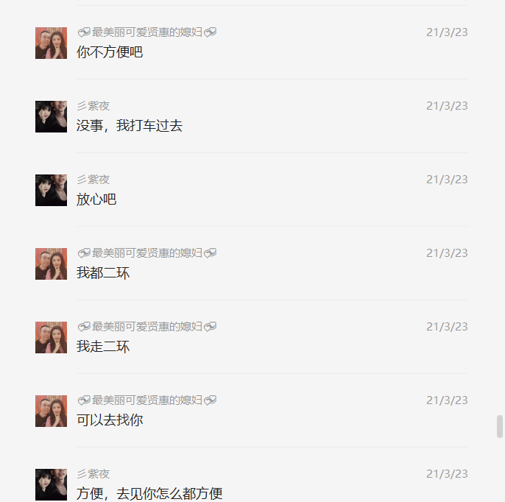The image size is (505, 502).
Task: Select the message 没事，我打车过去
Action: pyautogui.click(x=130, y=126)
